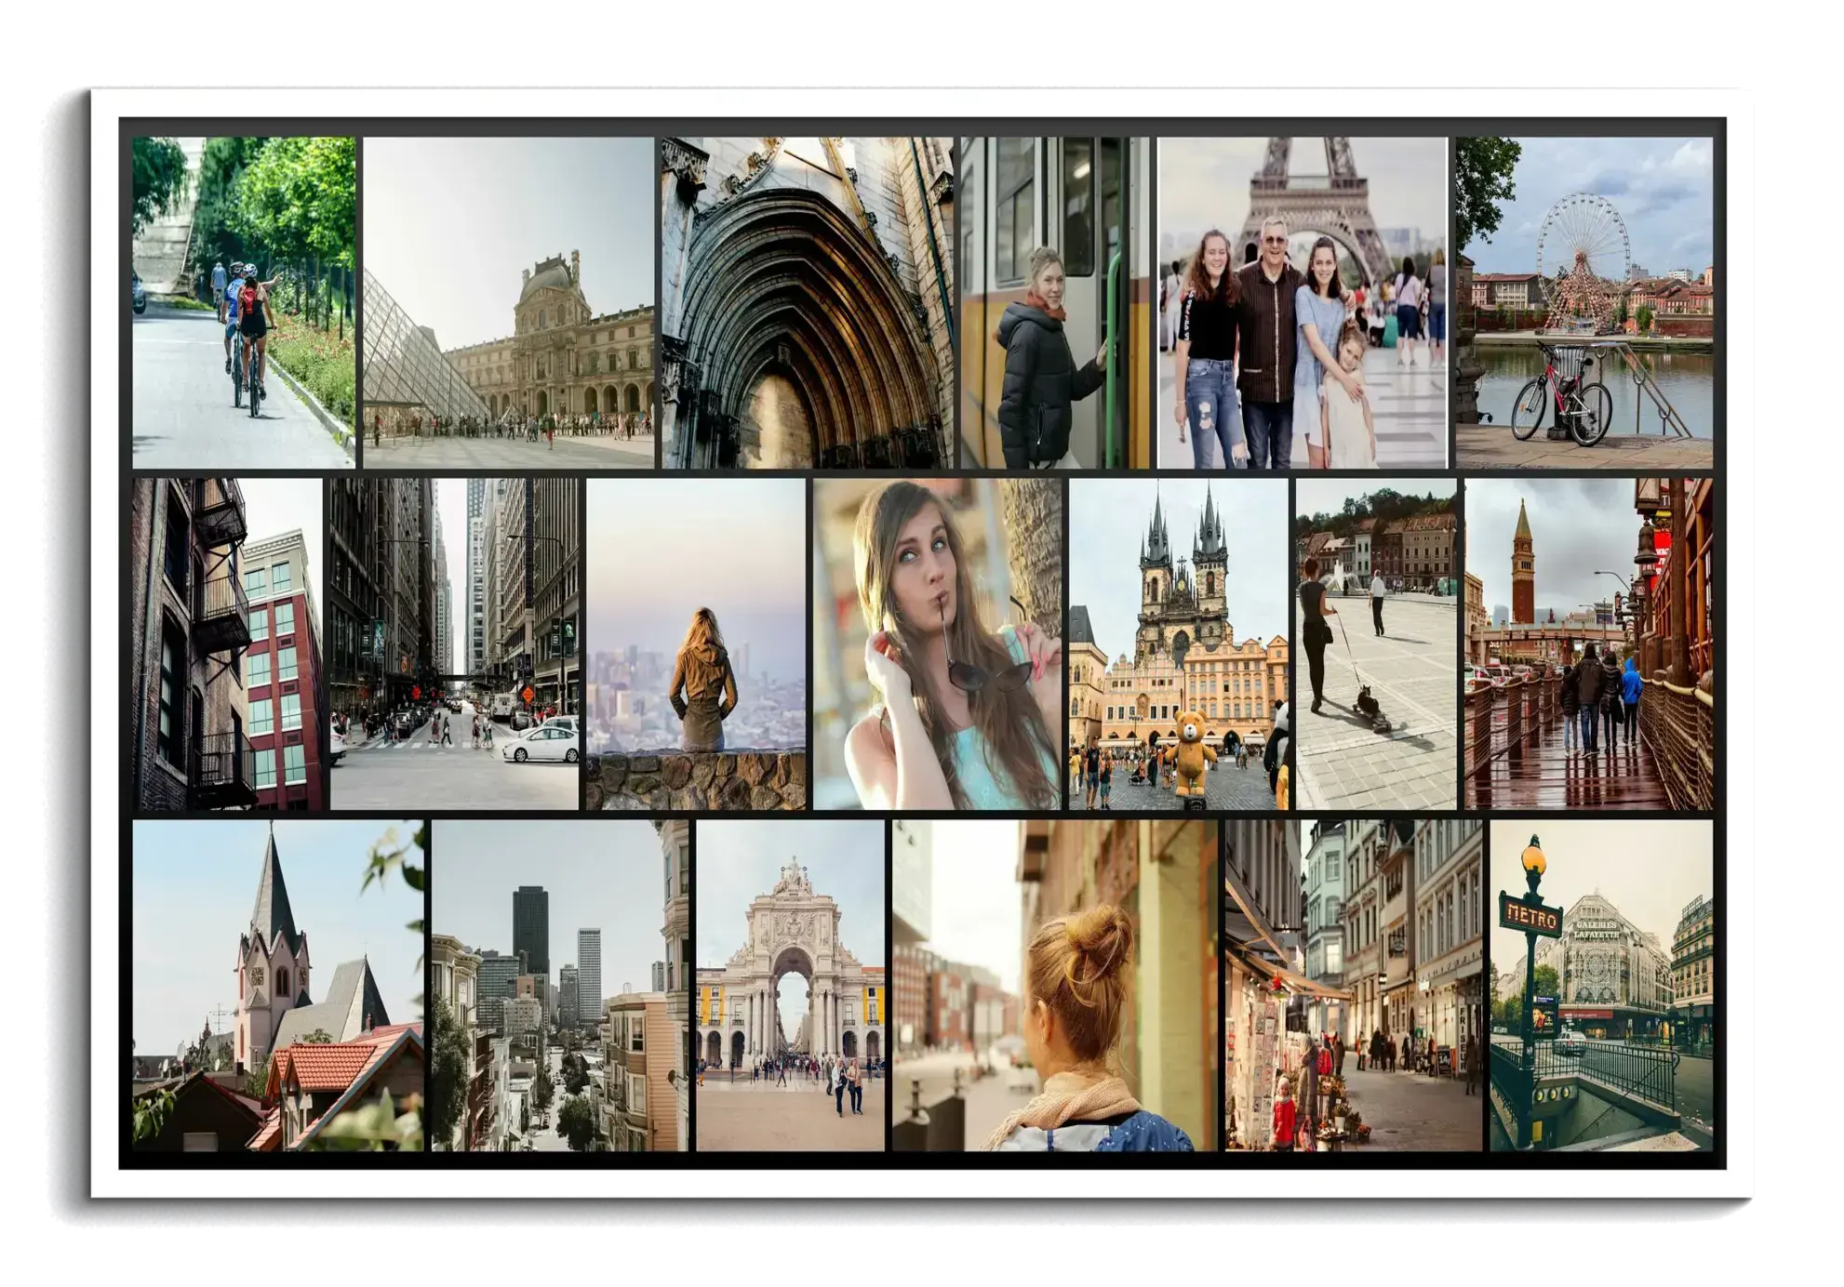Select the woman walking dog photo
The height and width of the screenshot is (1287, 1844).
click(1376, 643)
